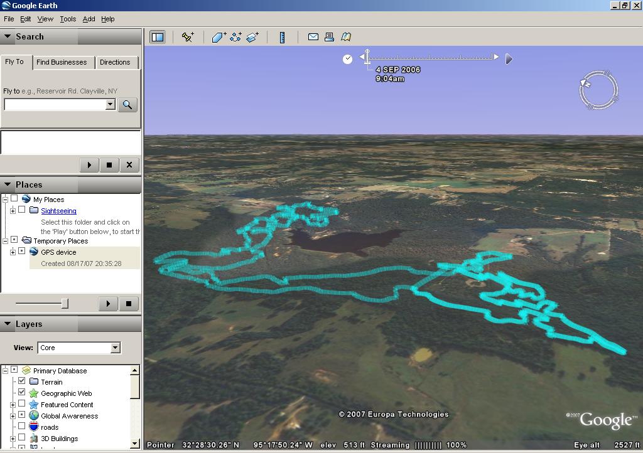Image resolution: width=643 pixels, height=453 pixels.
Task: Click the Sightseeing folder link
Action: (58, 211)
